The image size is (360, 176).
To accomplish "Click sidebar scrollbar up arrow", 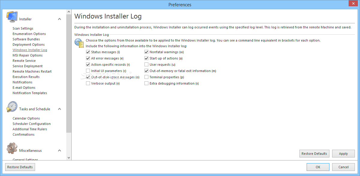I will 69,12.
